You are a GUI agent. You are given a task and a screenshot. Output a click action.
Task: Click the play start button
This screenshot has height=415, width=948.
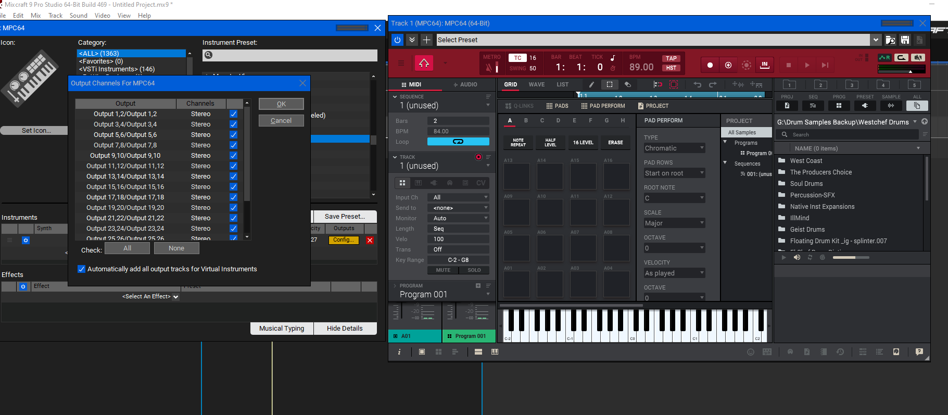pos(825,65)
